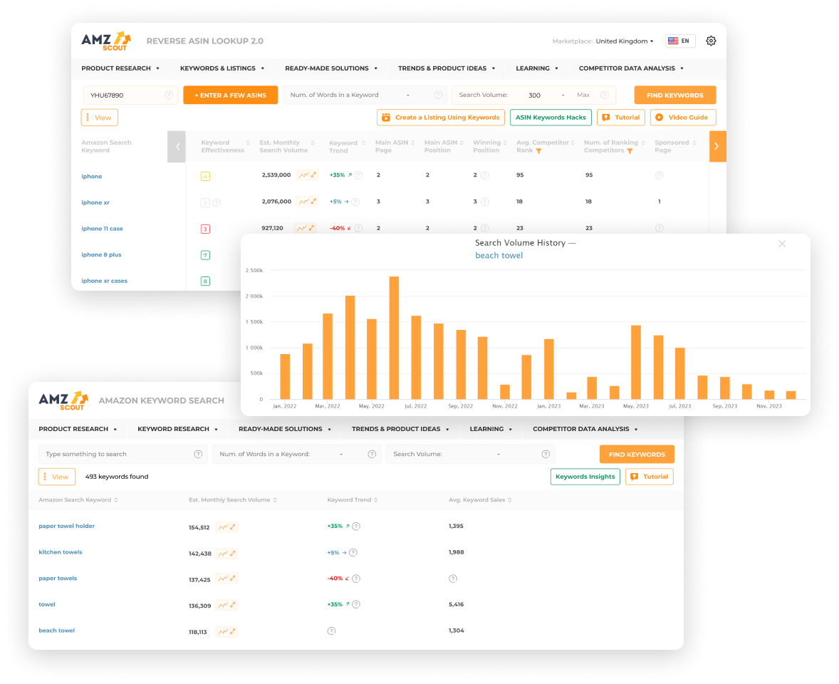
Task: Click the Keywords Insights button
Action: click(x=585, y=477)
